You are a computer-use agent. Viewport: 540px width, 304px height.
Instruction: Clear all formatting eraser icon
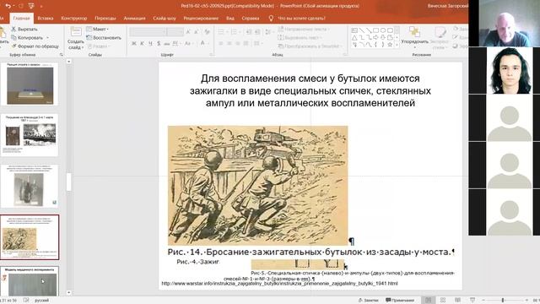click(x=207, y=32)
